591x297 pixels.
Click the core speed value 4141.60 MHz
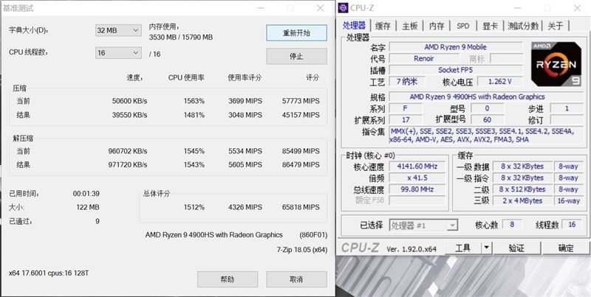click(417, 166)
